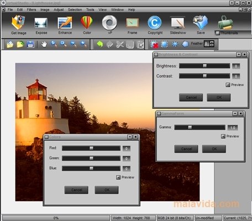Open the Frame tool
Screen dimensions: 252x221
coord(132,26)
